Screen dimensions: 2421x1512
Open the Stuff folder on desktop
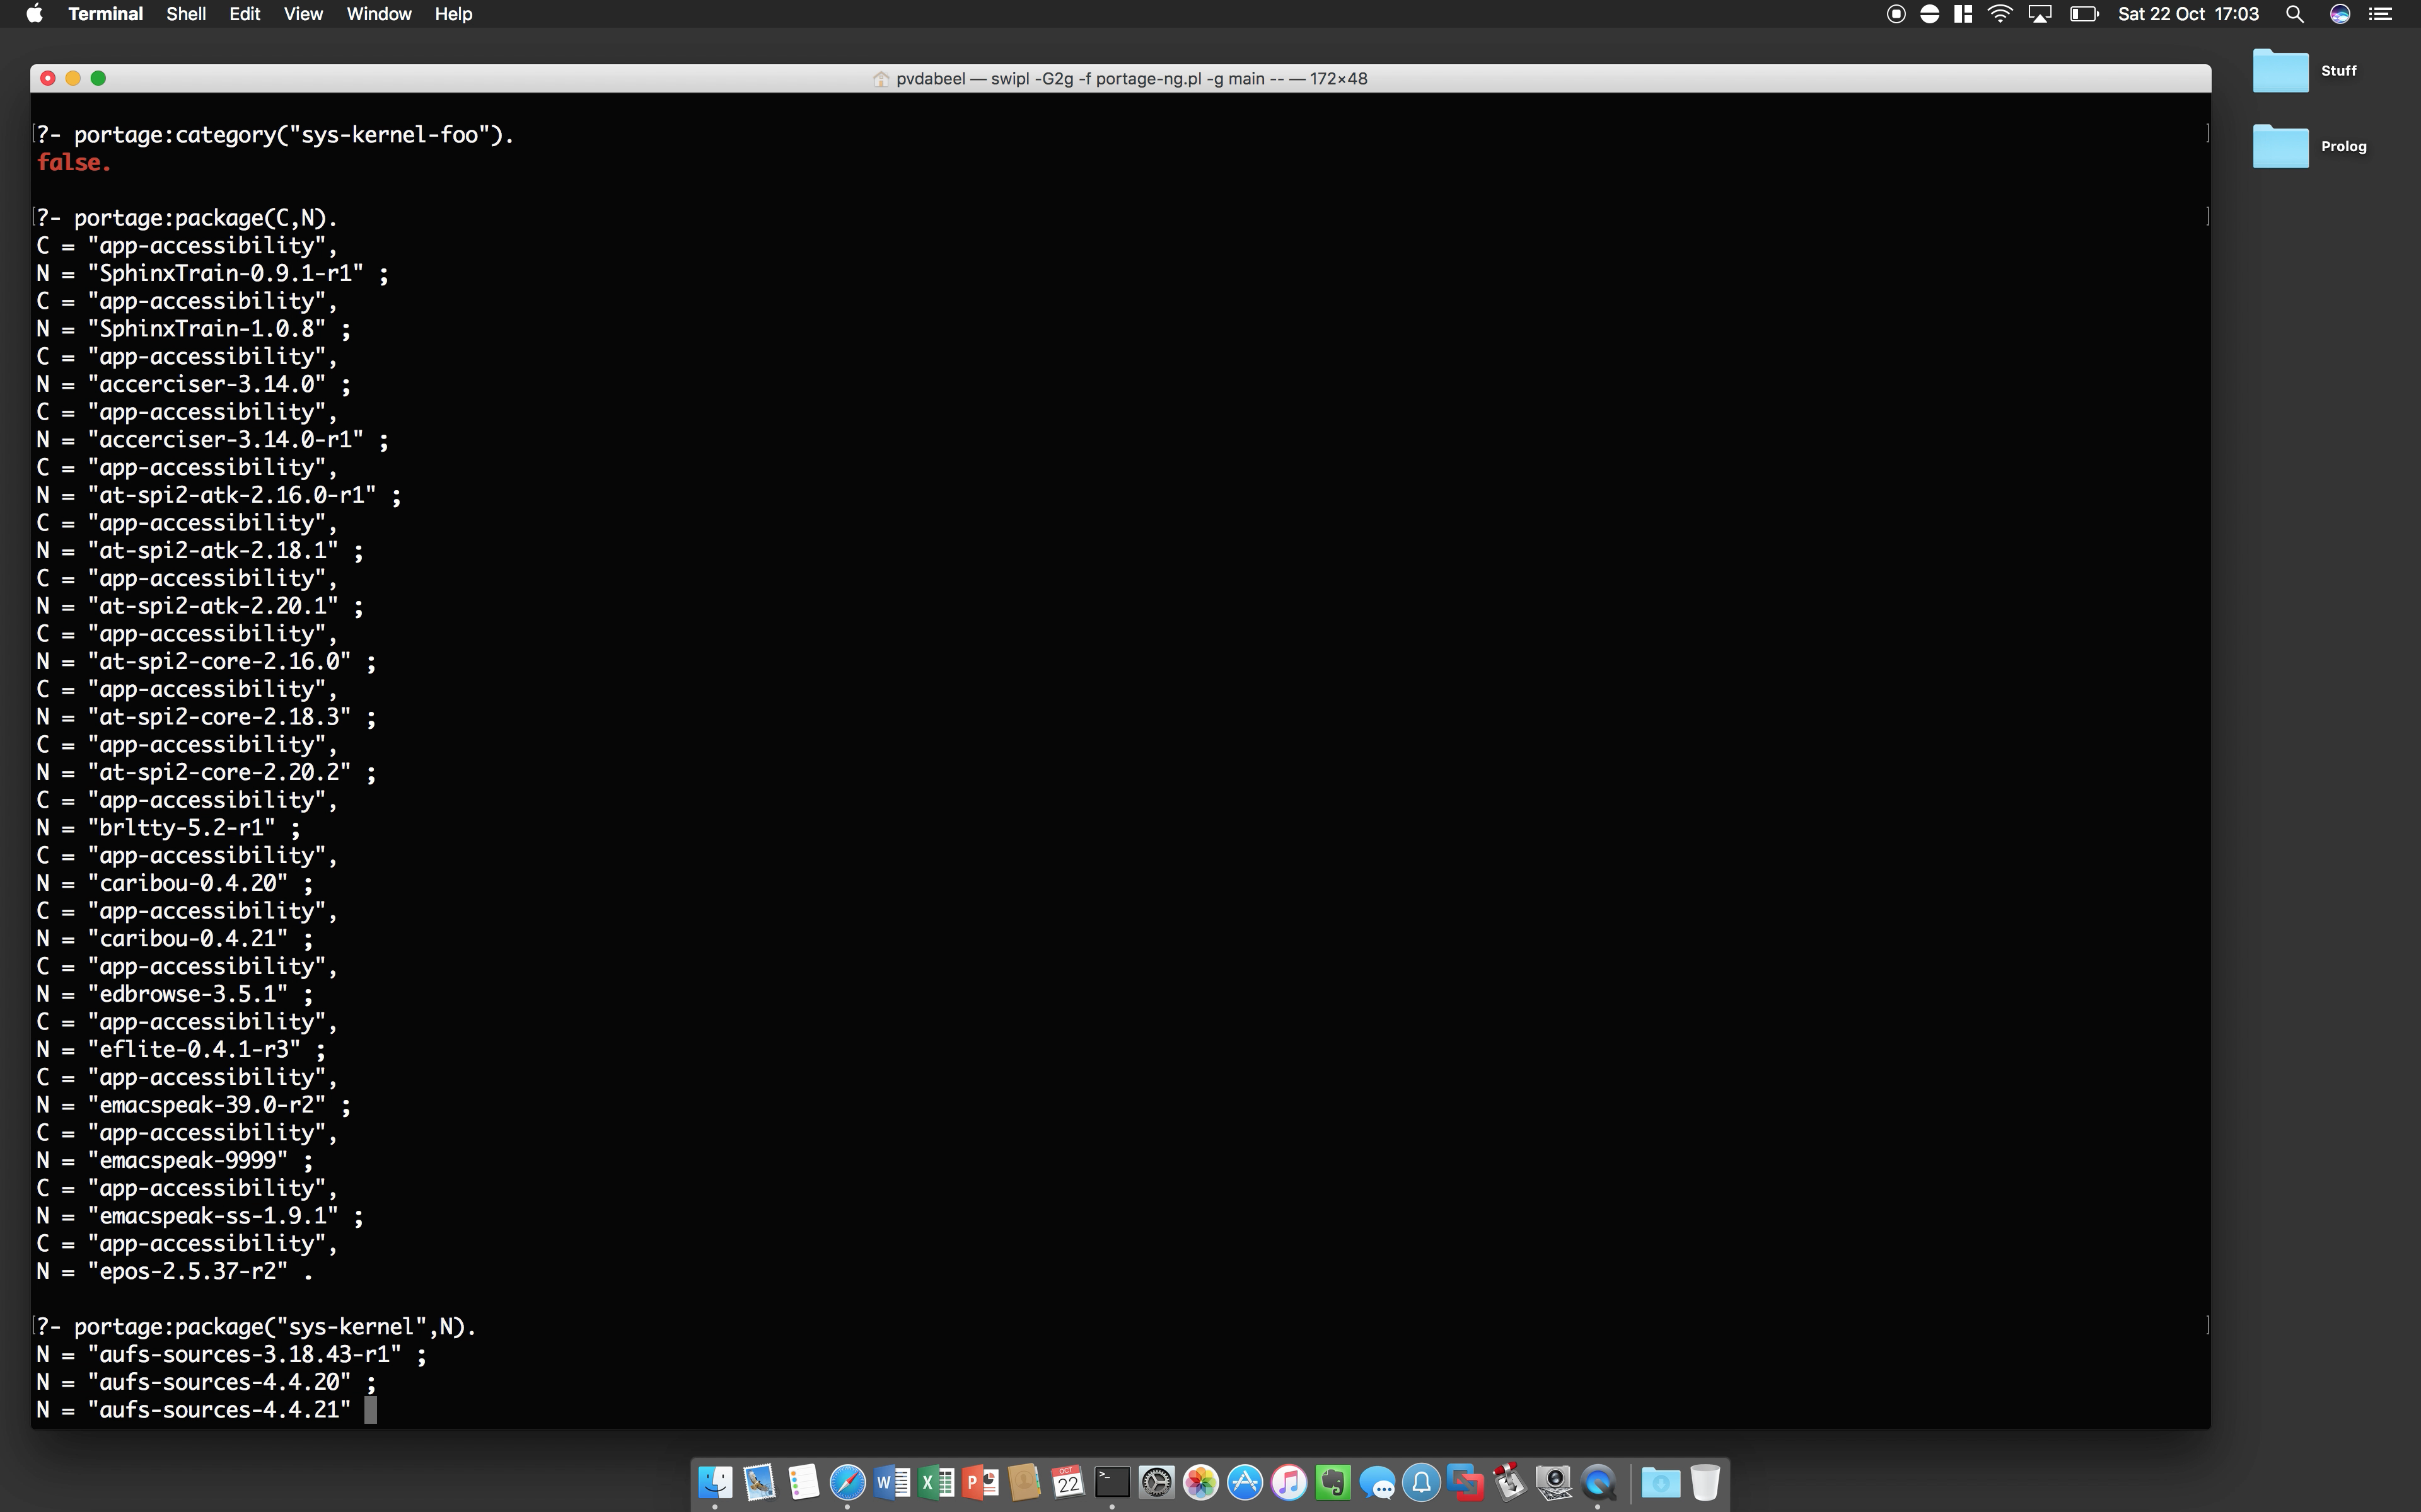pos(2280,71)
